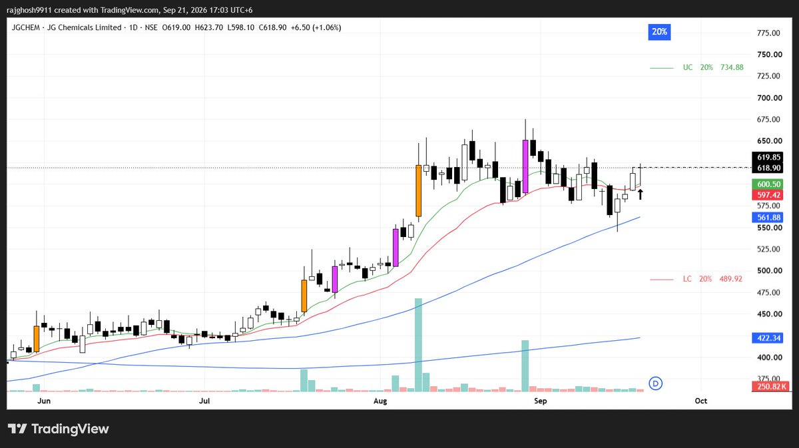Click the green 600.50 moving average label
Viewport: 799px width, 448px height.
tap(768, 184)
